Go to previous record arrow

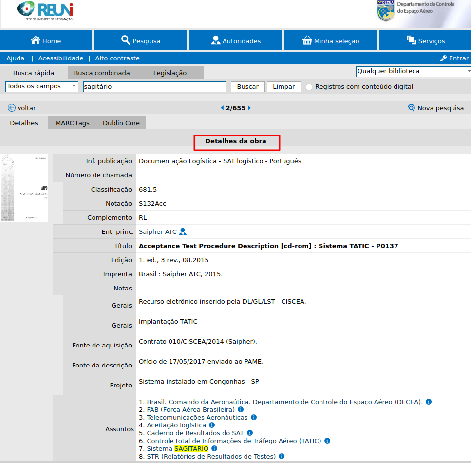tap(222, 108)
